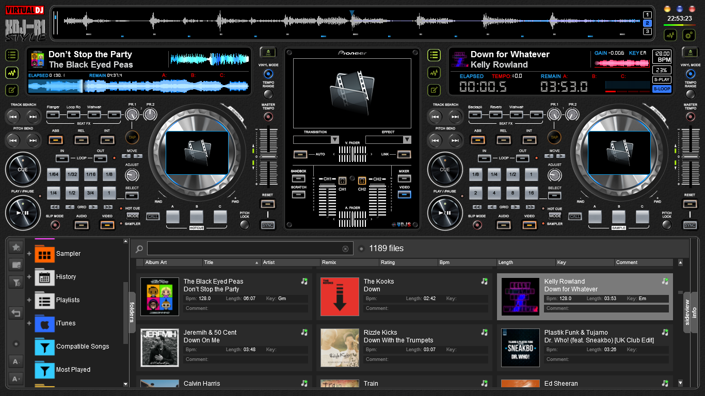
Task: Select Most Played filter folder
Action: (62, 370)
